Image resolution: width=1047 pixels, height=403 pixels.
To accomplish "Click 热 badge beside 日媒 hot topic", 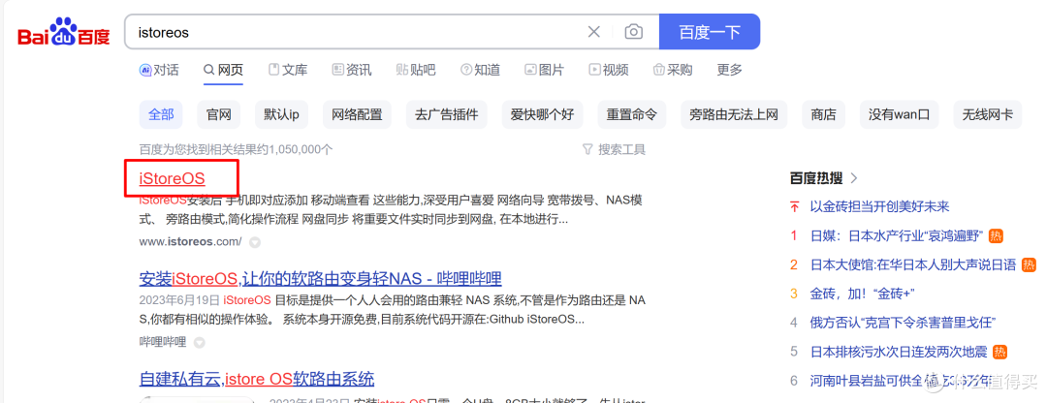I will coord(997,235).
